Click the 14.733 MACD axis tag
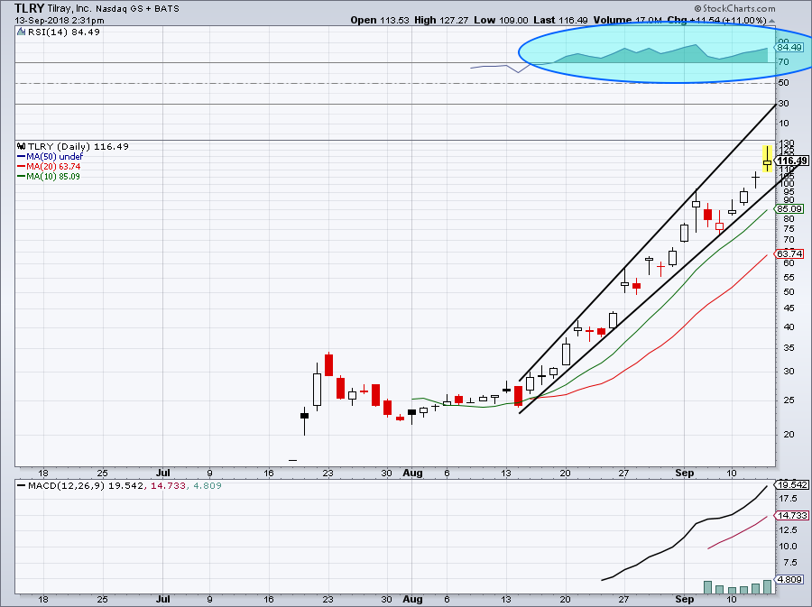Image resolution: width=812 pixels, height=607 pixels. tap(791, 515)
